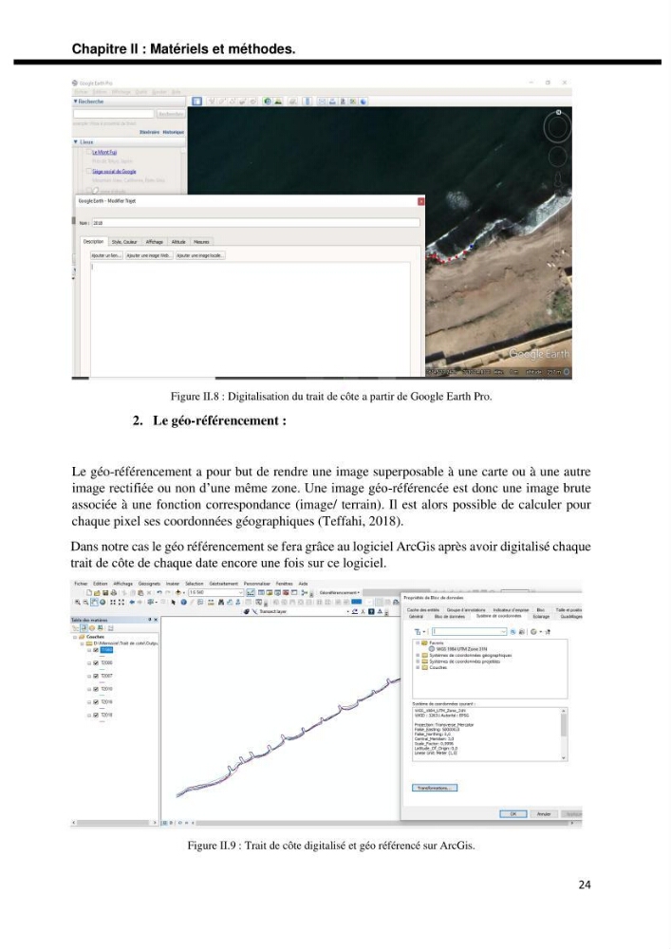Click the spatial filter icon beside the search box in properties dialog

[x=513, y=632]
